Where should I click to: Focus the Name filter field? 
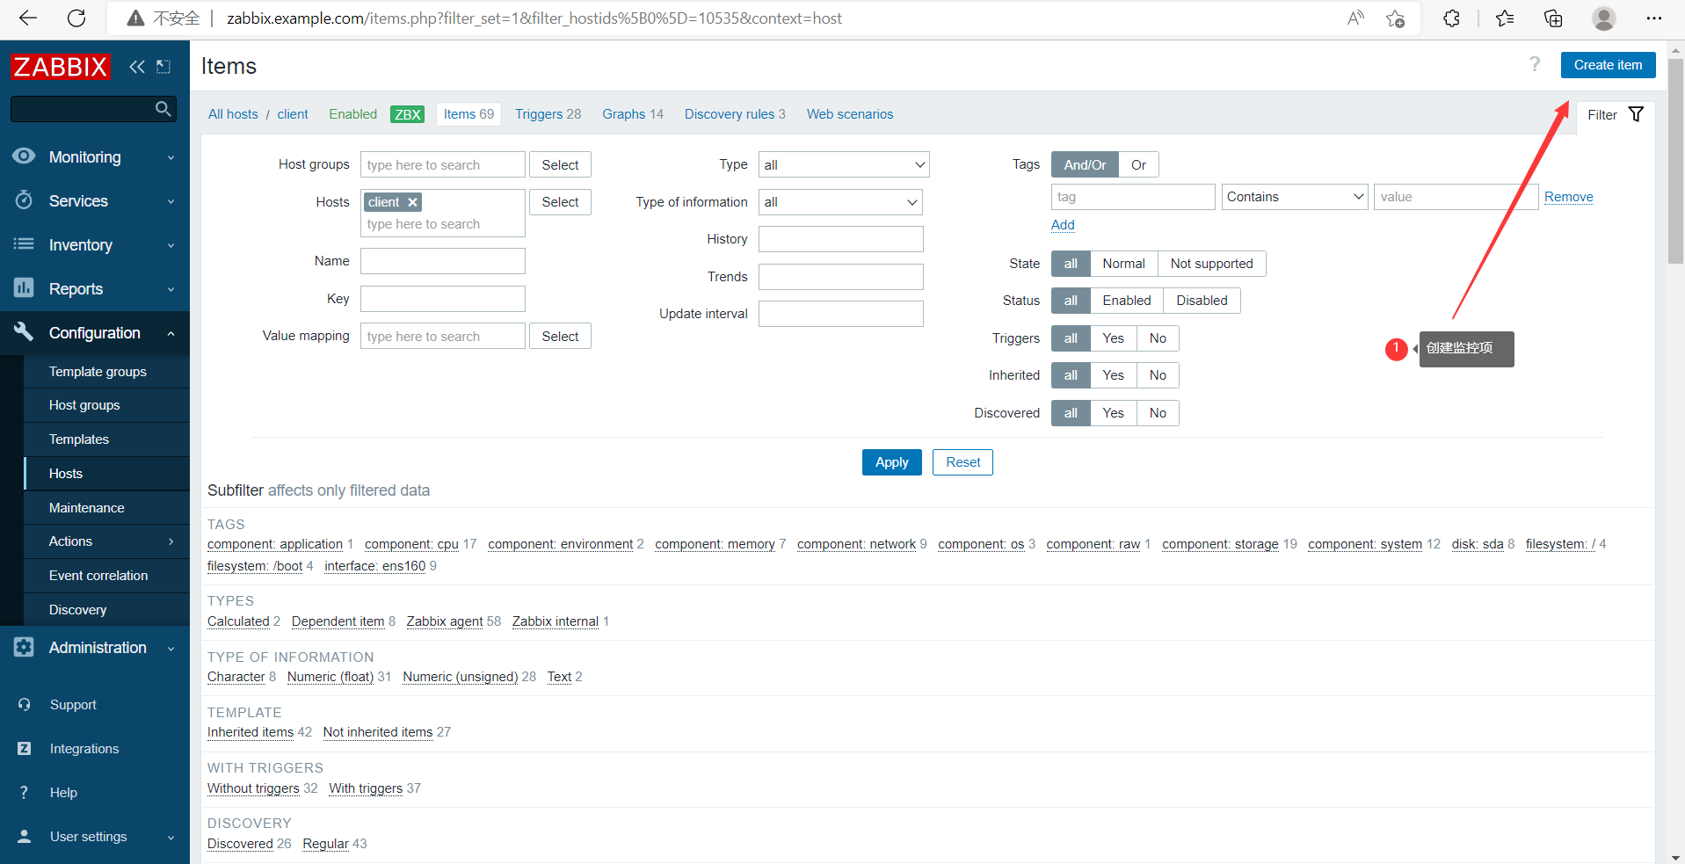point(443,261)
